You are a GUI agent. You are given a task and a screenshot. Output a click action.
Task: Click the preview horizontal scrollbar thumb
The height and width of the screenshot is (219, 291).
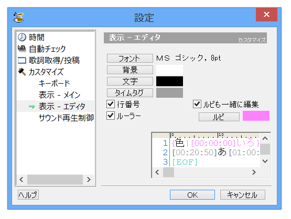[168, 172]
